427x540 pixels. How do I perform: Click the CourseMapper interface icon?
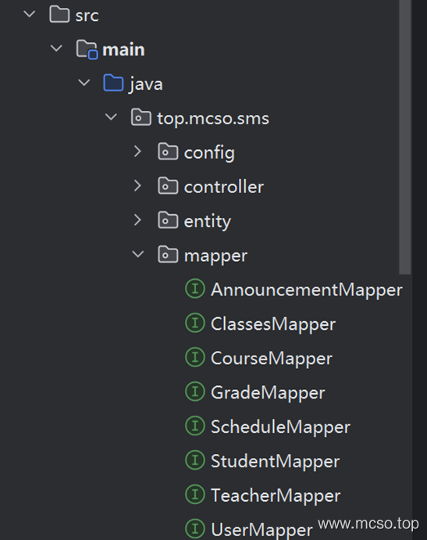[x=195, y=357]
